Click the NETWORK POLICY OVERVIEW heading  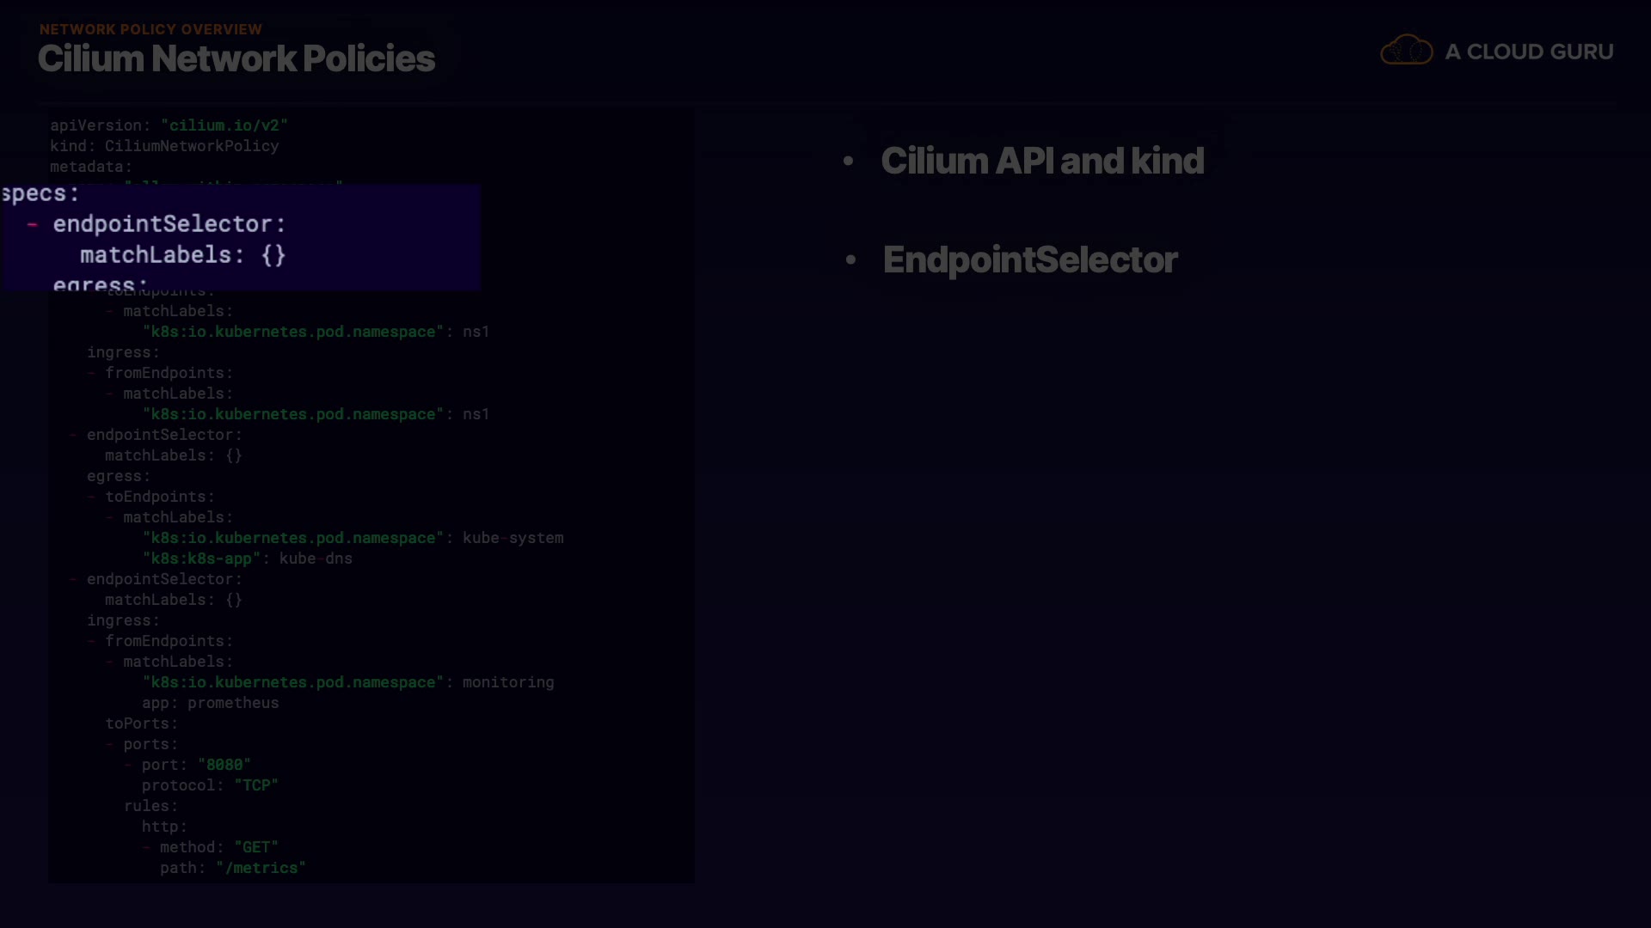(150, 29)
